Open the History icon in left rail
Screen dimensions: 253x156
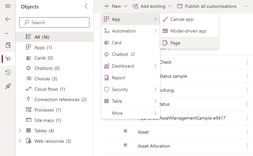tap(8, 72)
